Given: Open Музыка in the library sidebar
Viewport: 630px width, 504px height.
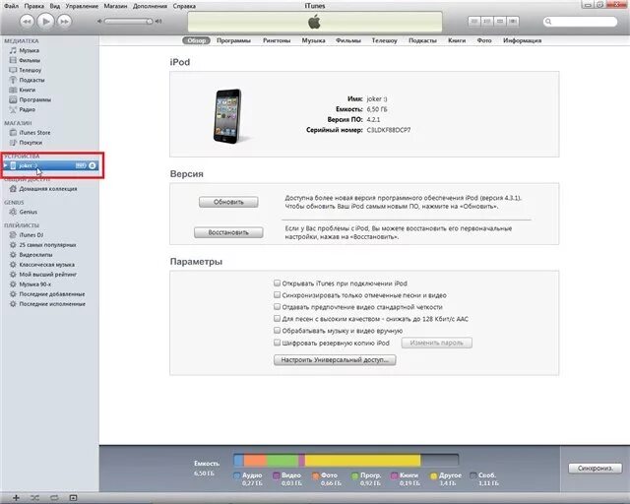Looking at the screenshot, I should coord(29,50).
